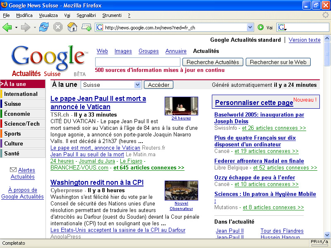Open the Annuaire link

(176, 51)
